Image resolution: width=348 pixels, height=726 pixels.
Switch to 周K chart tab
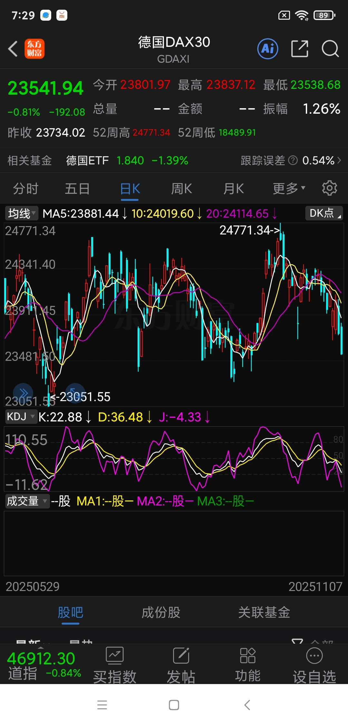pos(181,188)
